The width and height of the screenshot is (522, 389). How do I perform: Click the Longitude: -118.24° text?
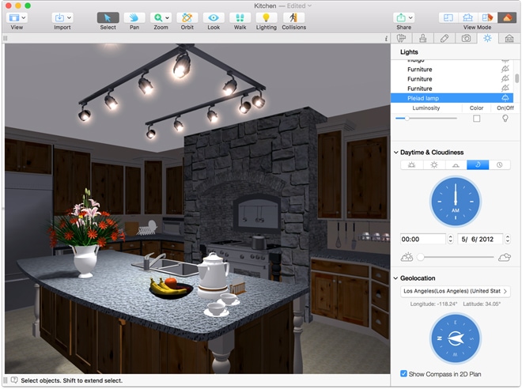(433, 304)
